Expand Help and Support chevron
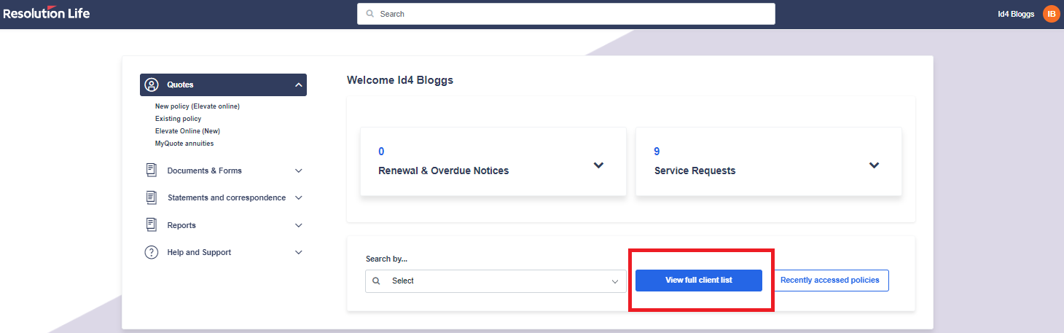Viewport: 1064px width, 333px height. coord(298,252)
